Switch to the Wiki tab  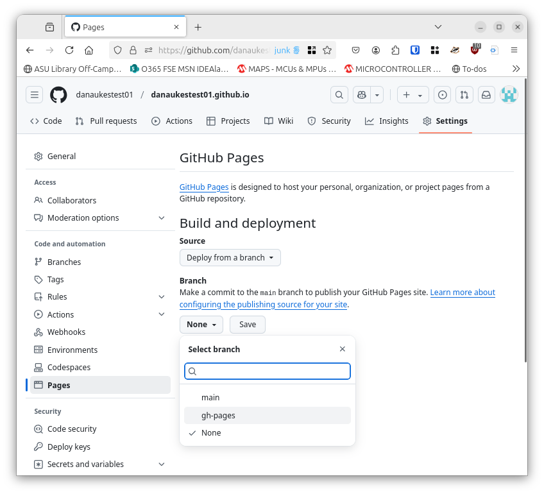click(278, 121)
